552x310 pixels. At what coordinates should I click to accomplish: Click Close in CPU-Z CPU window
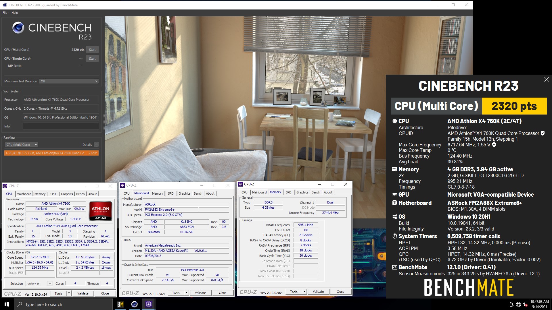pyautogui.click(x=105, y=293)
